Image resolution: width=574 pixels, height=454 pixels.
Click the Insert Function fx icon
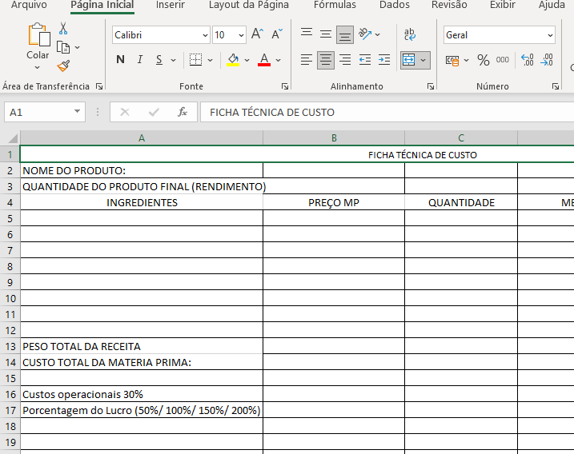point(183,113)
